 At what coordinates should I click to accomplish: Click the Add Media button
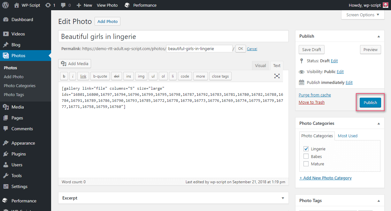pos(74,64)
